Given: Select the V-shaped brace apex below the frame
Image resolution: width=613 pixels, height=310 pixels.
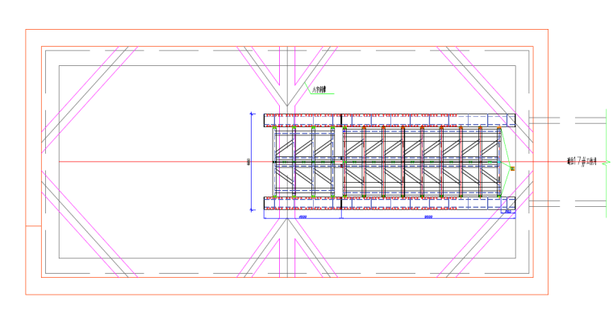Looking at the screenshot, I should [x=287, y=220].
